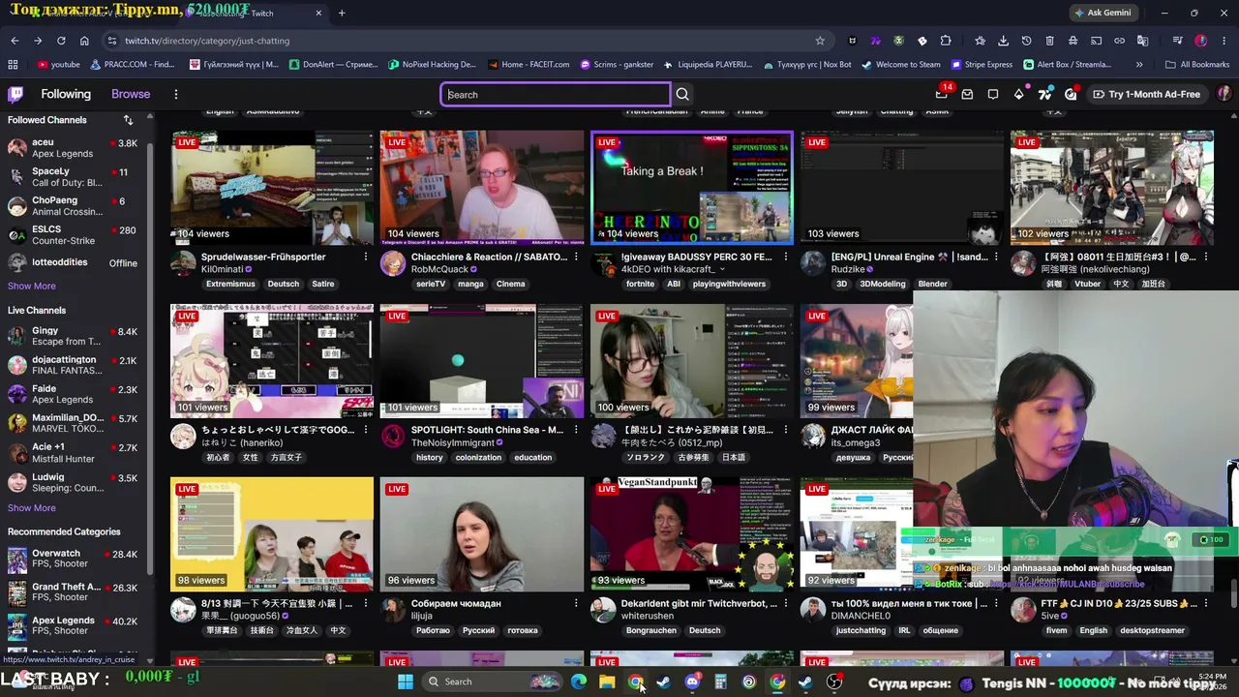Open aceu's channel in sidebar
The height and width of the screenshot is (697, 1239).
point(73,148)
